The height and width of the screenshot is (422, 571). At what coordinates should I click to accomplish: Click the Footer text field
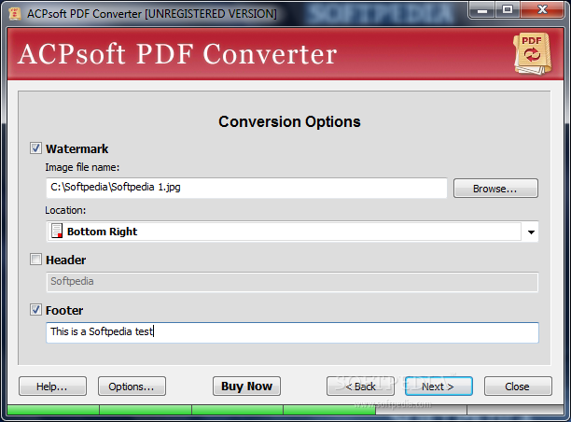[x=292, y=332]
